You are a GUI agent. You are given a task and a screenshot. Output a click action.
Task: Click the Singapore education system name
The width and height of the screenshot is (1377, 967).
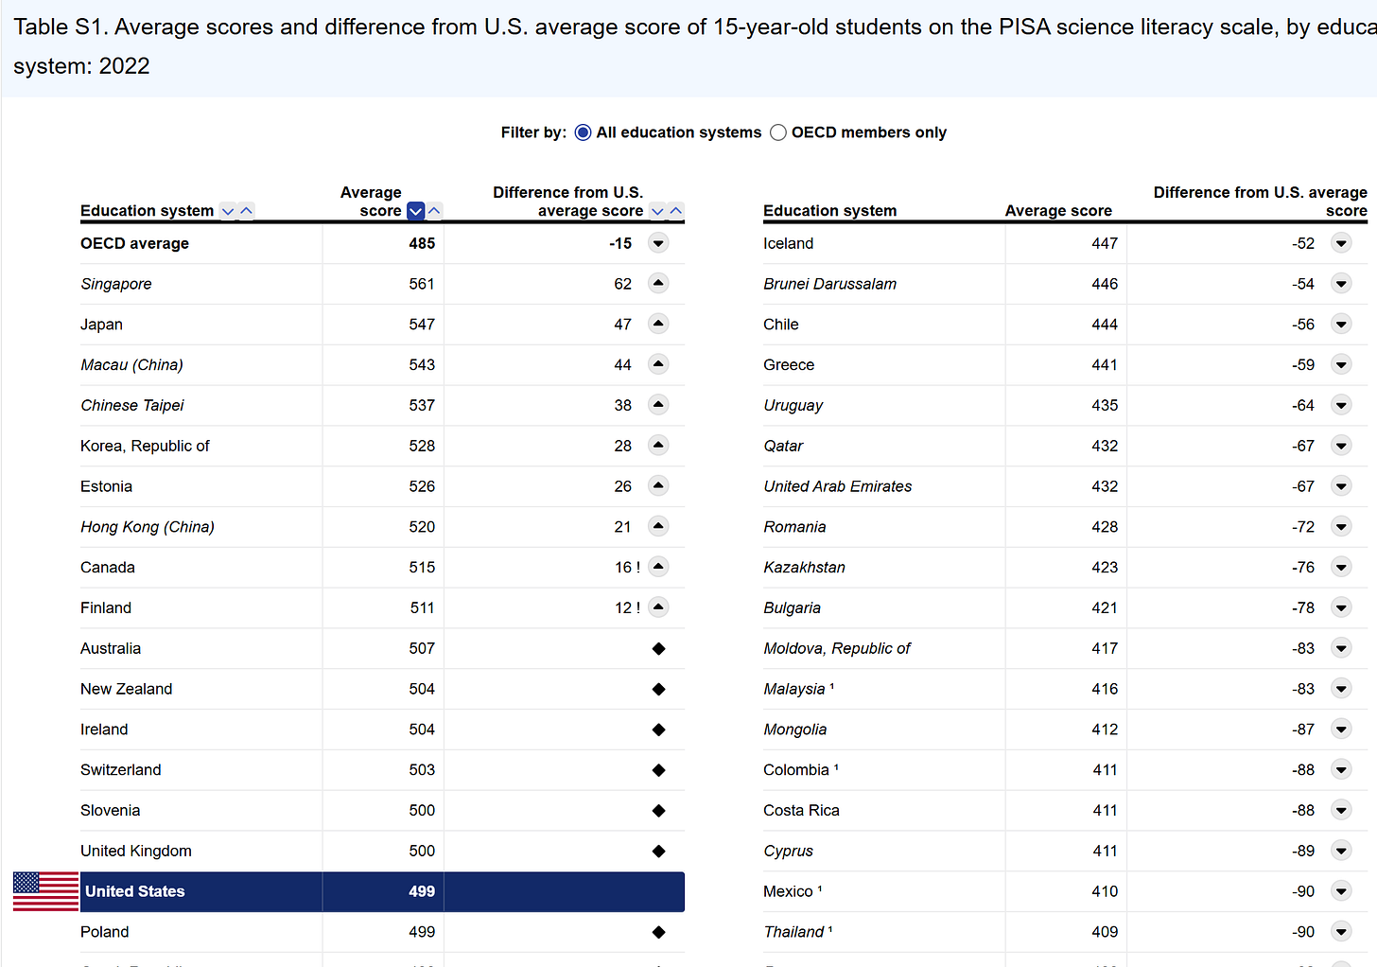point(116,284)
